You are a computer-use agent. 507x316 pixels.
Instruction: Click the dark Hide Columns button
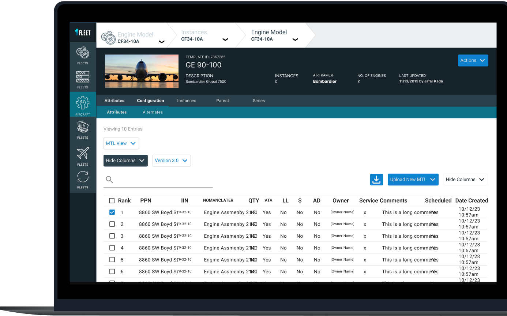point(125,161)
